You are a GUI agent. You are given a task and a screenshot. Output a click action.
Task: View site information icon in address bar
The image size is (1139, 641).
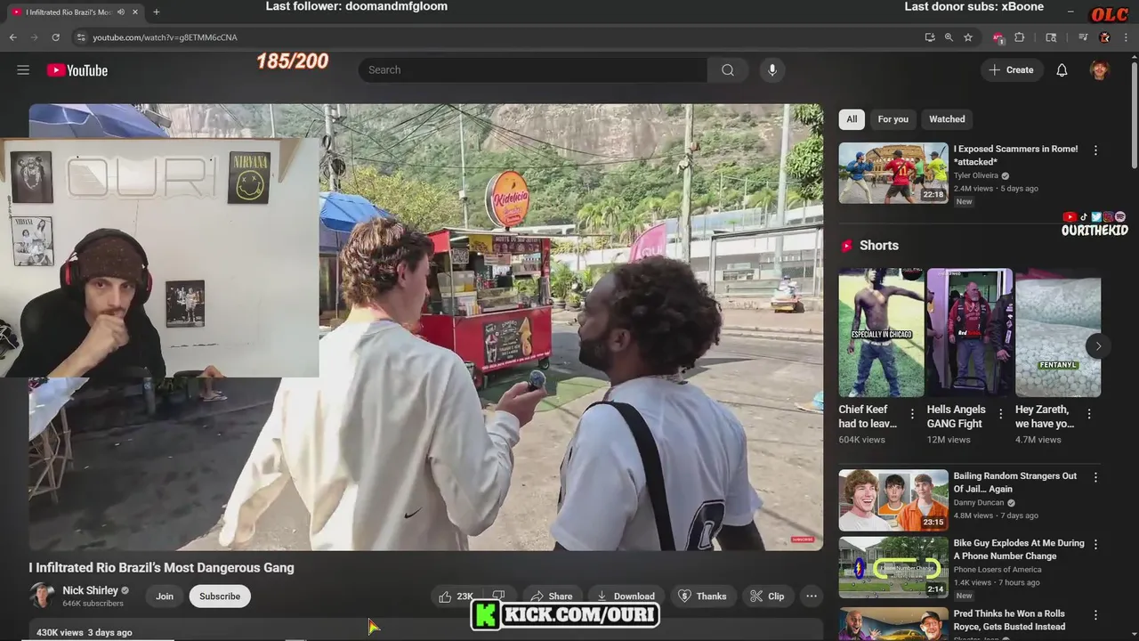(x=81, y=37)
